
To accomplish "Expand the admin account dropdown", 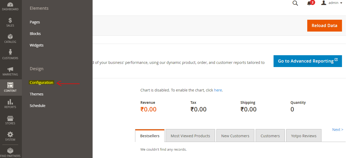I will [332, 3].
